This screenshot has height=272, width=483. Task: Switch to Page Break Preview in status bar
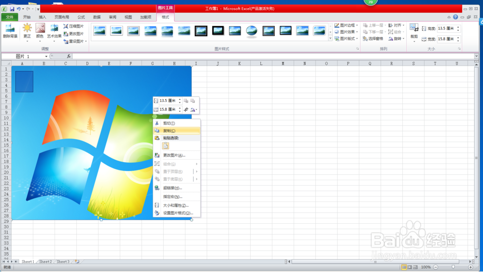(415, 267)
